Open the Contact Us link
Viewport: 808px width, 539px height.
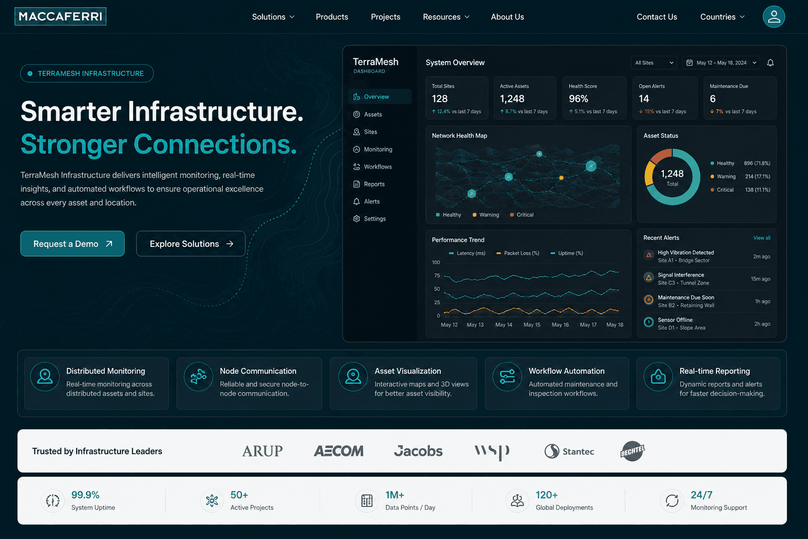pos(656,17)
